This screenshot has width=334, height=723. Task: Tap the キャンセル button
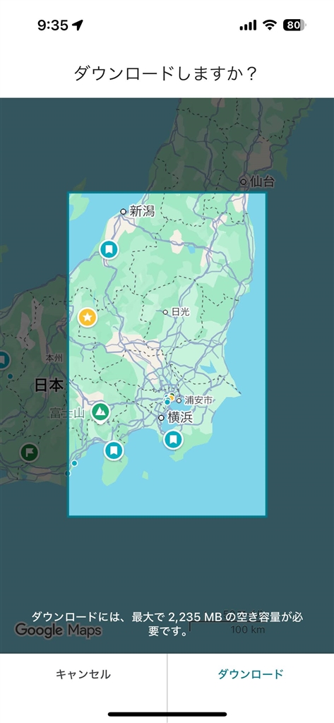83,674
